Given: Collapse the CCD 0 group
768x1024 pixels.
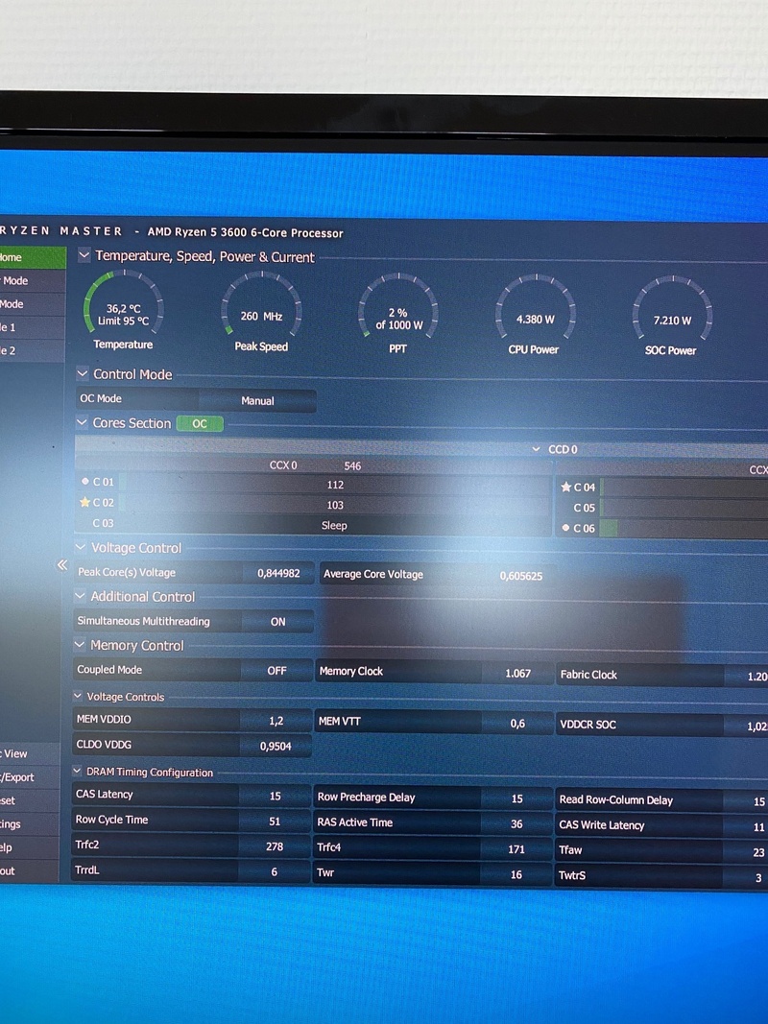Looking at the screenshot, I should (537, 449).
